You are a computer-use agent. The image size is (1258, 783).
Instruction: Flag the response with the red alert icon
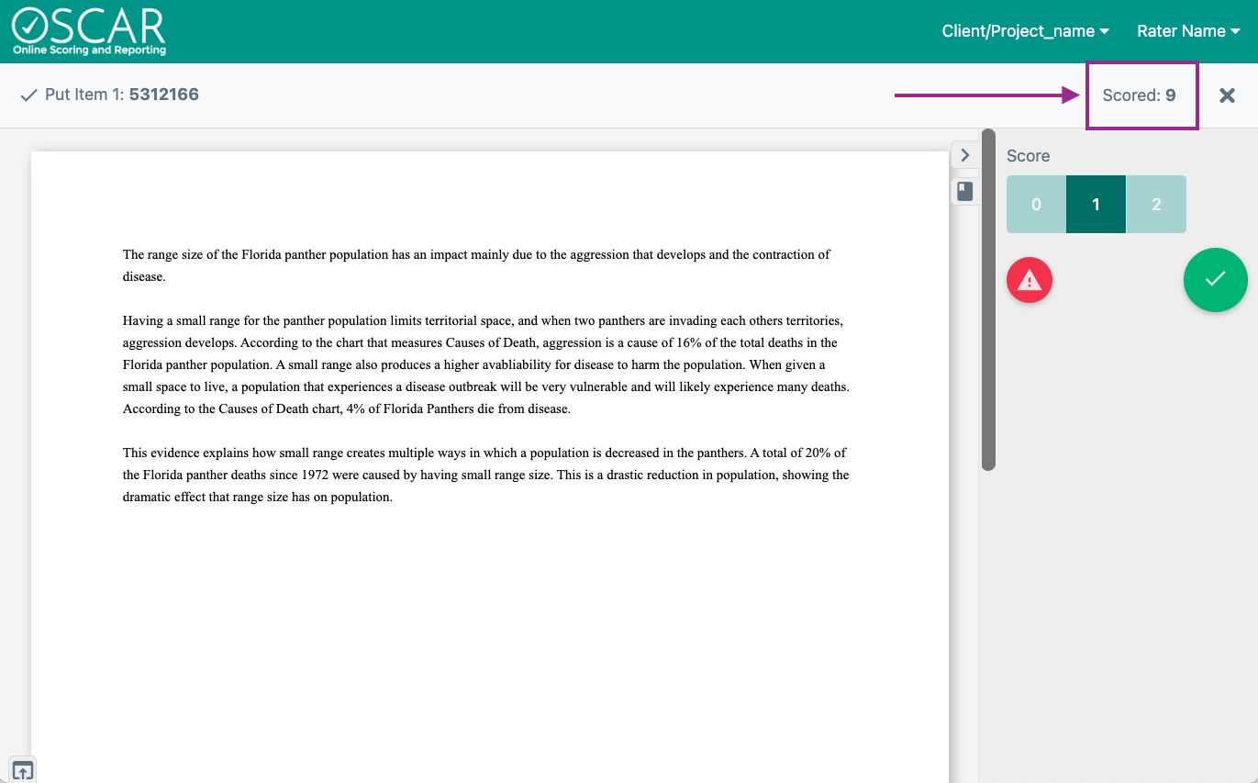[x=1030, y=281]
